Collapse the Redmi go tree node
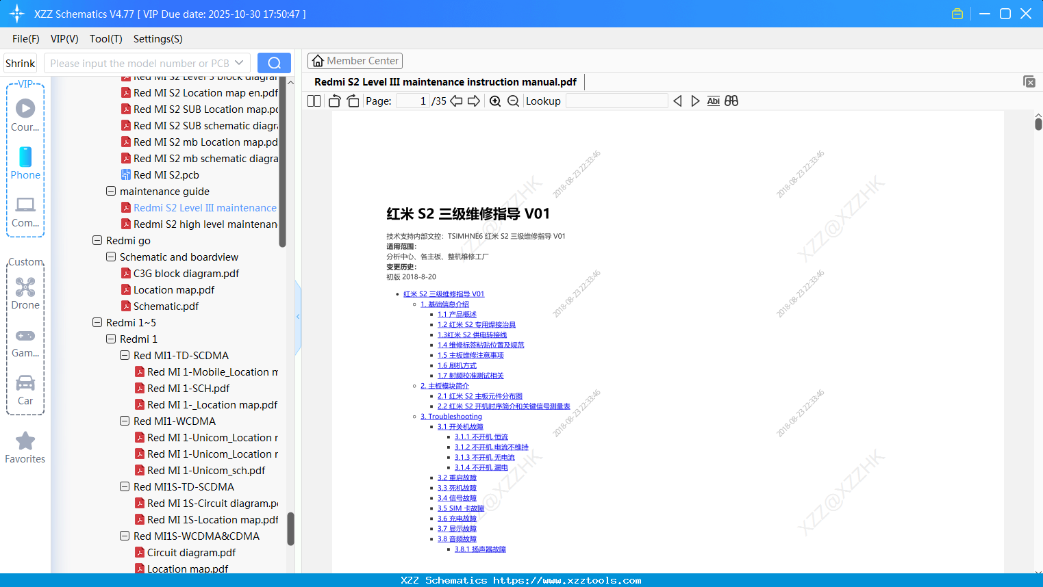The width and height of the screenshot is (1043, 587). point(97,240)
